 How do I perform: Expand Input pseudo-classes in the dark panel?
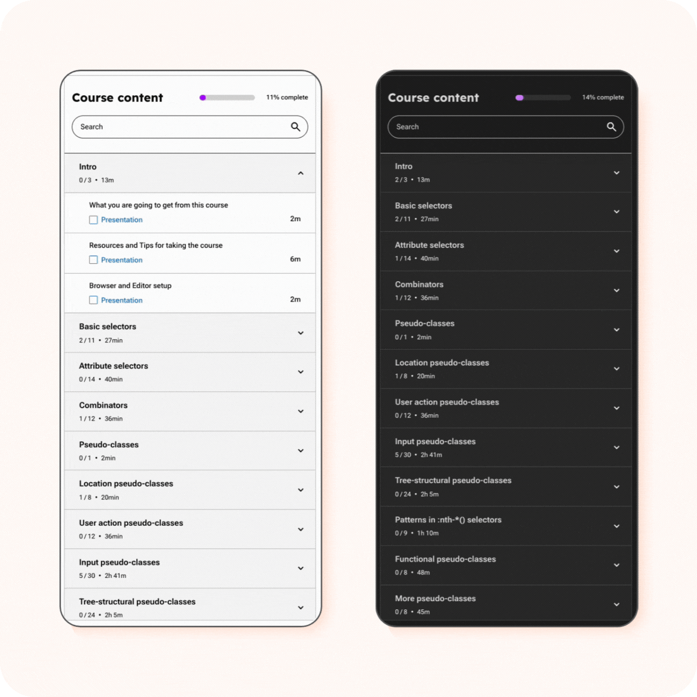[x=506, y=448]
